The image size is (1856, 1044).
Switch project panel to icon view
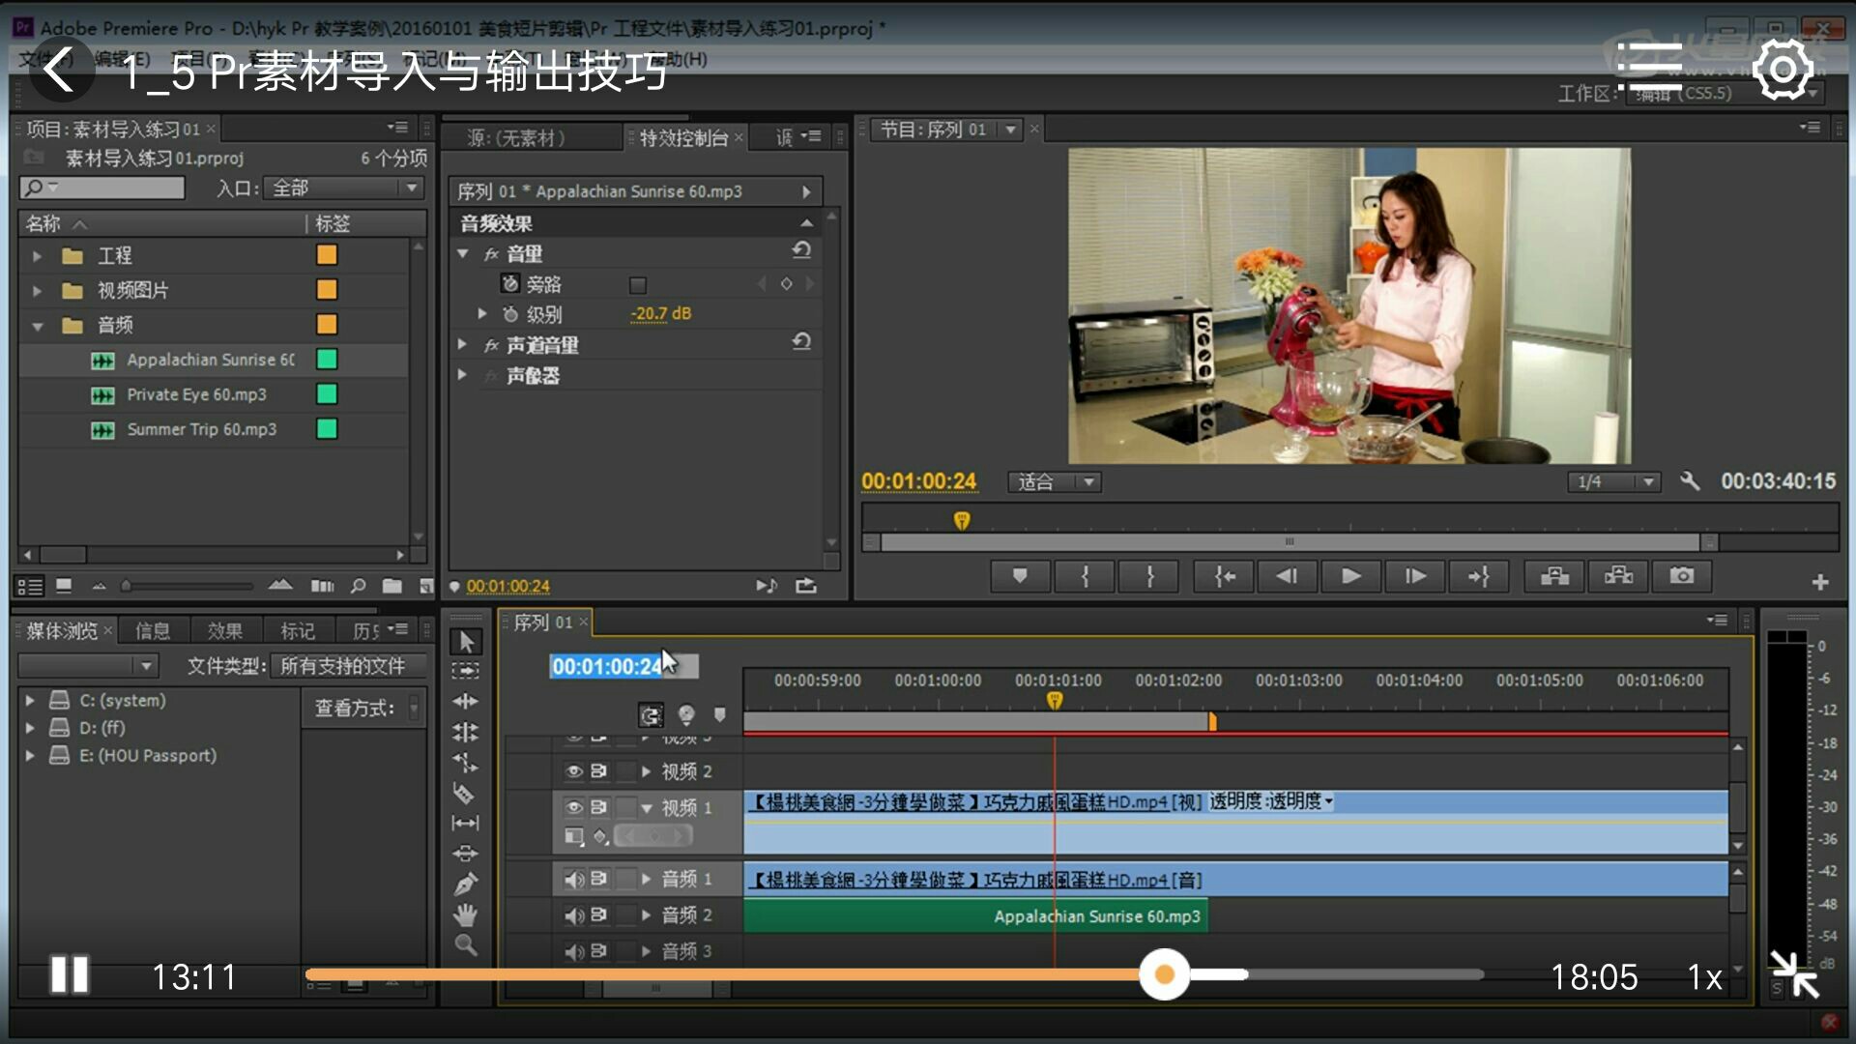pyautogui.click(x=64, y=586)
